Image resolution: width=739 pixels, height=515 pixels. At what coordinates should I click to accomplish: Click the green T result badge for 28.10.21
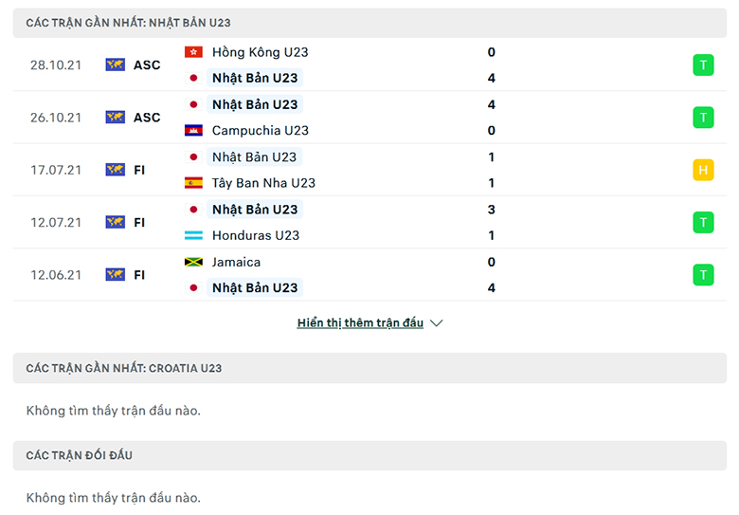coord(703,65)
